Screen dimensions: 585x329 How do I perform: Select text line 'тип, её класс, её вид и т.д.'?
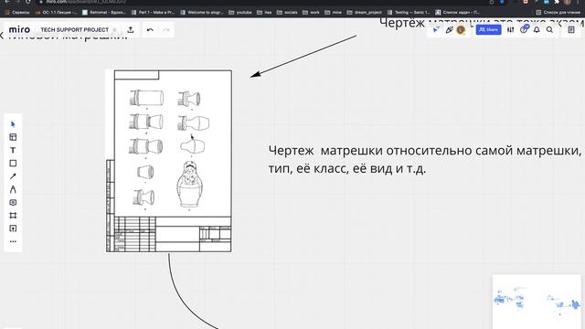click(347, 168)
